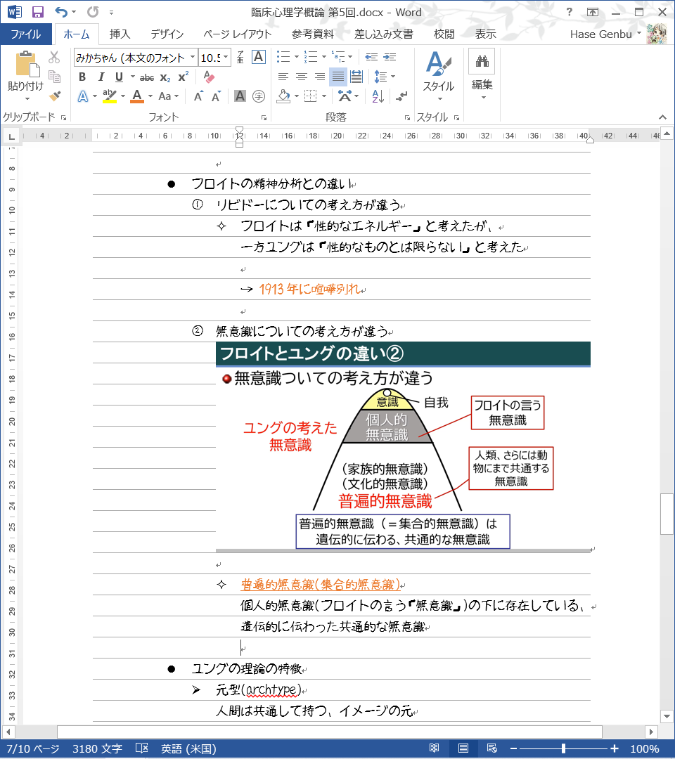
Task: Toggle Bold formatting
Action: coord(82,77)
